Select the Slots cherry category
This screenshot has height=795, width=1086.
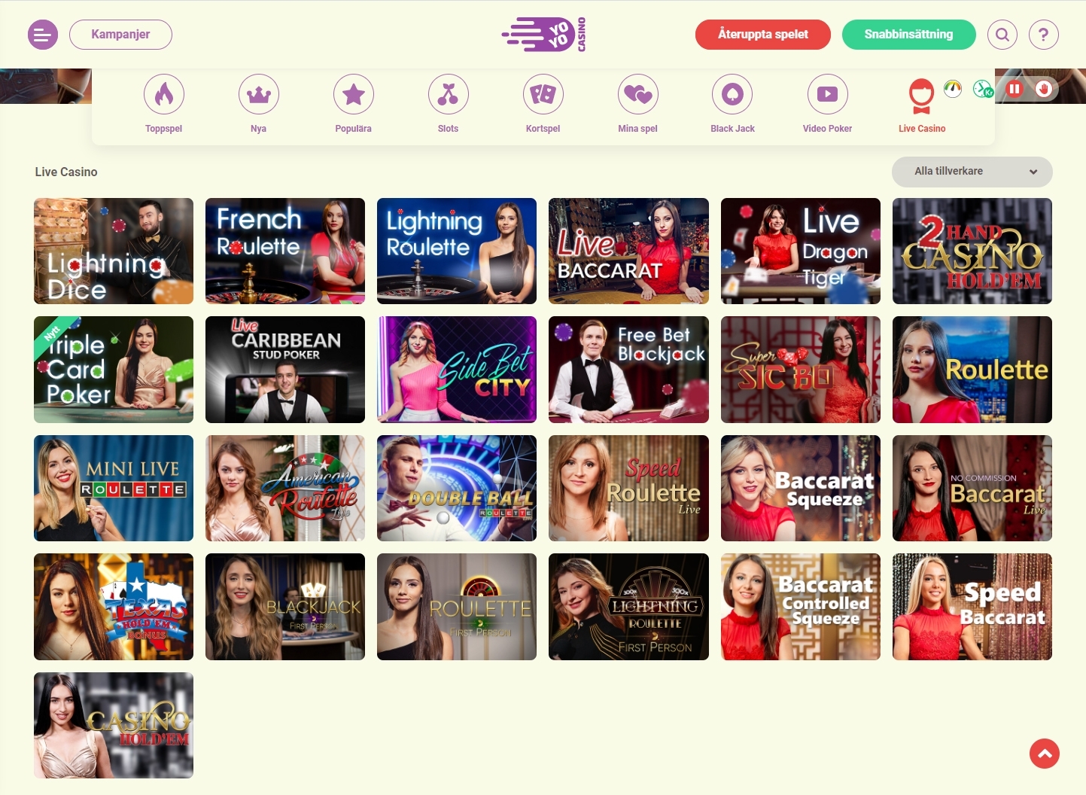coord(449,95)
